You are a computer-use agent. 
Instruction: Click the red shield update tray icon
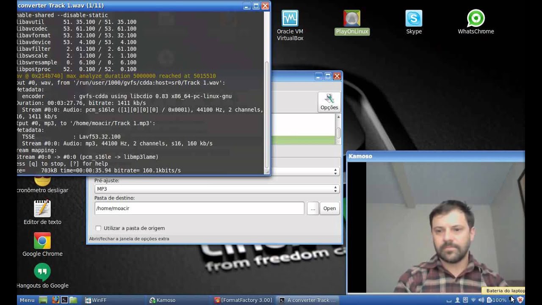[x=520, y=300]
